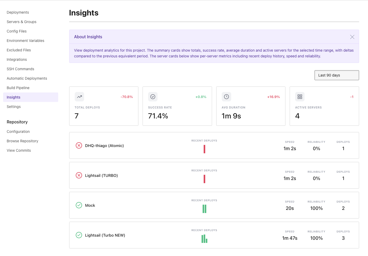
Task: Click the grid icon on Active Servers card
Action: coord(300,97)
